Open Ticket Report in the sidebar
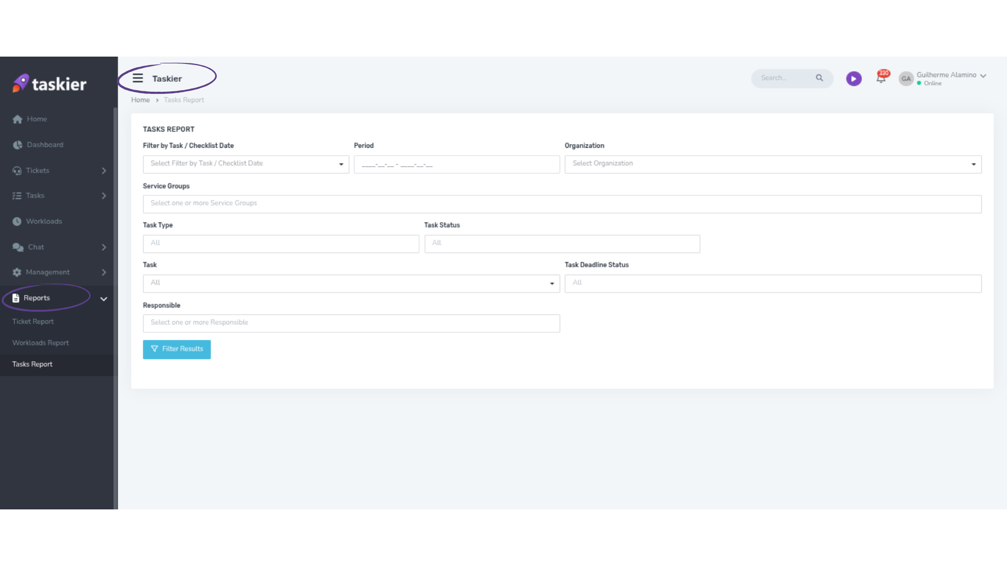 coord(33,321)
